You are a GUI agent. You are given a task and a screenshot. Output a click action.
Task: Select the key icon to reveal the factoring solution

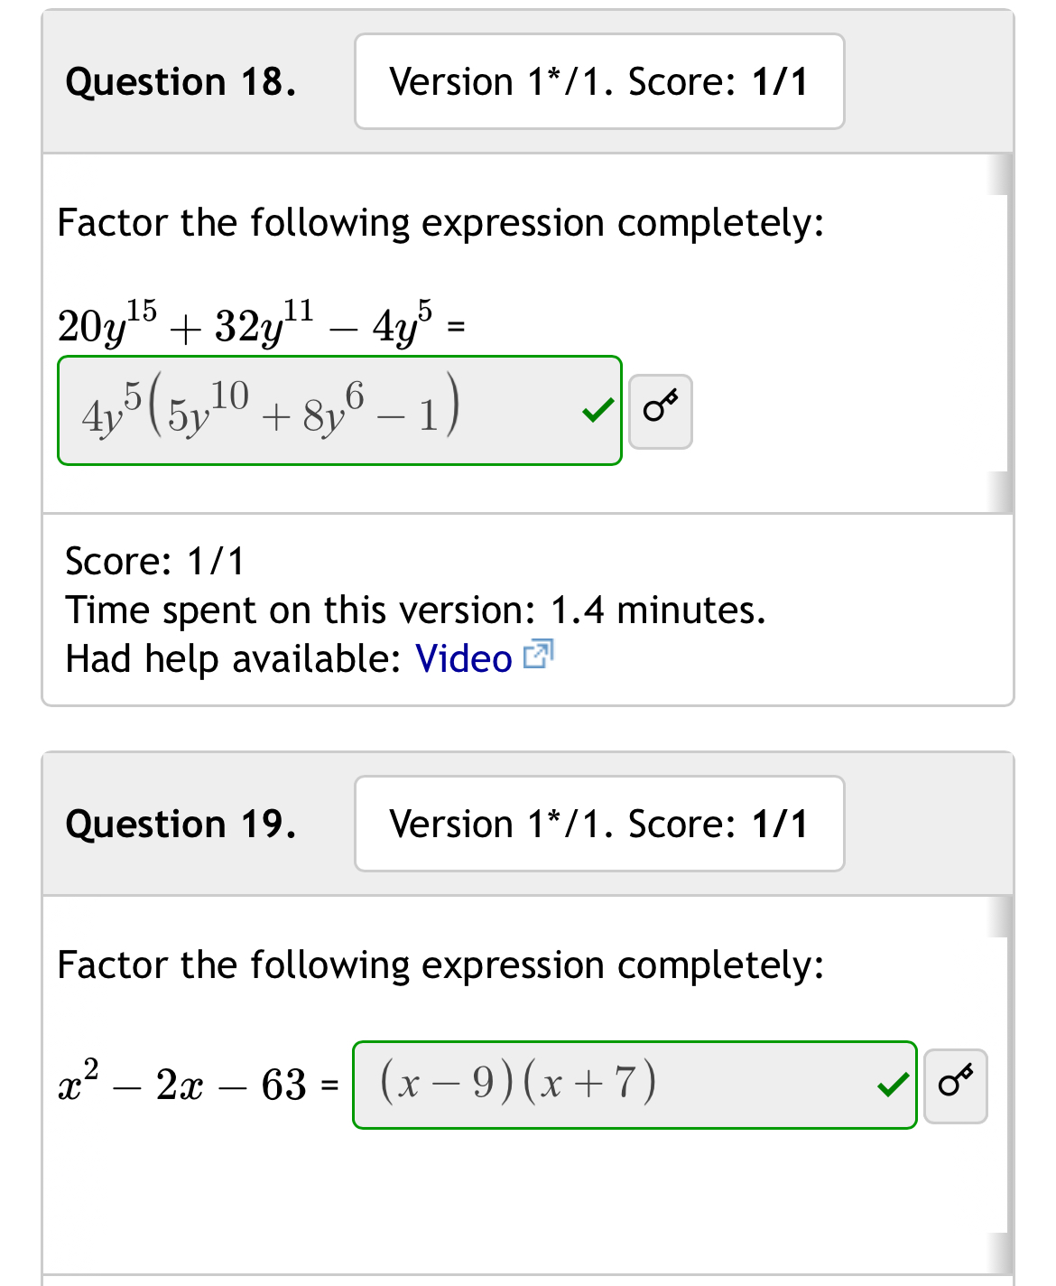pos(660,411)
